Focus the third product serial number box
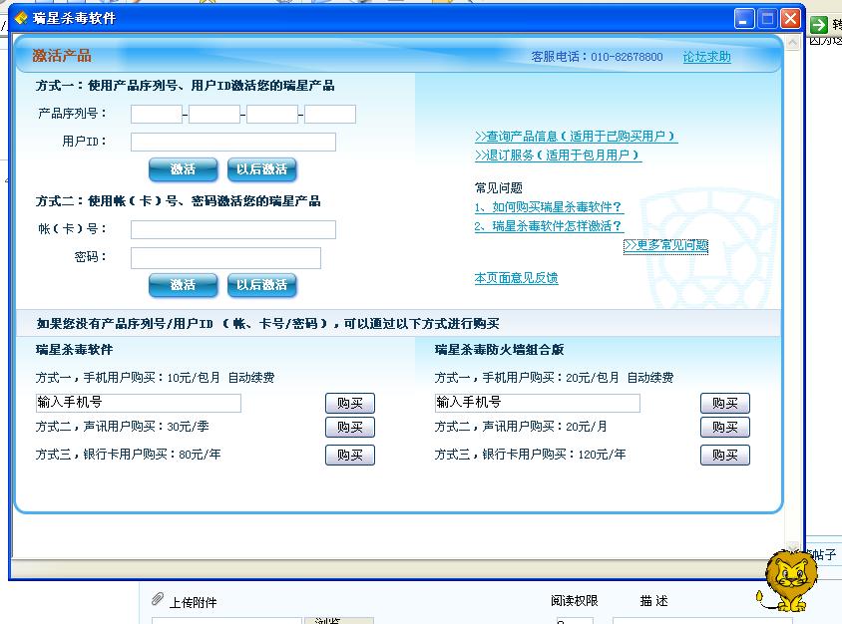Viewport: 842px width, 624px height. (x=272, y=115)
